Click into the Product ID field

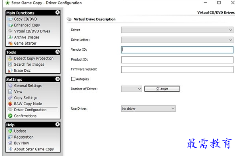[177, 60]
